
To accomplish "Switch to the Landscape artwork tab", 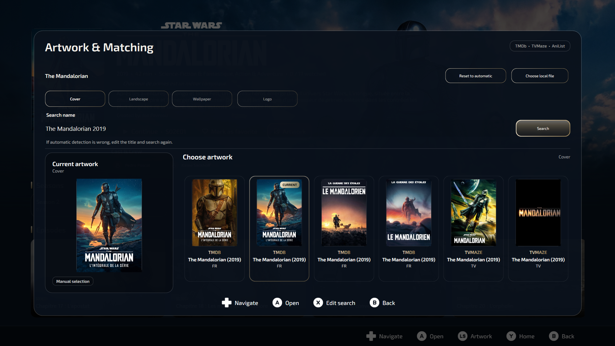I will pos(138,99).
